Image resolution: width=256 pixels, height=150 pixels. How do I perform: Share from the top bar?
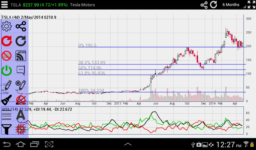pyautogui.click(x=204, y=5)
